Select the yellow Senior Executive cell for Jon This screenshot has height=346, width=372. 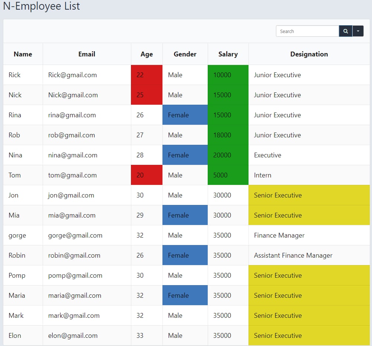(309, 195)
